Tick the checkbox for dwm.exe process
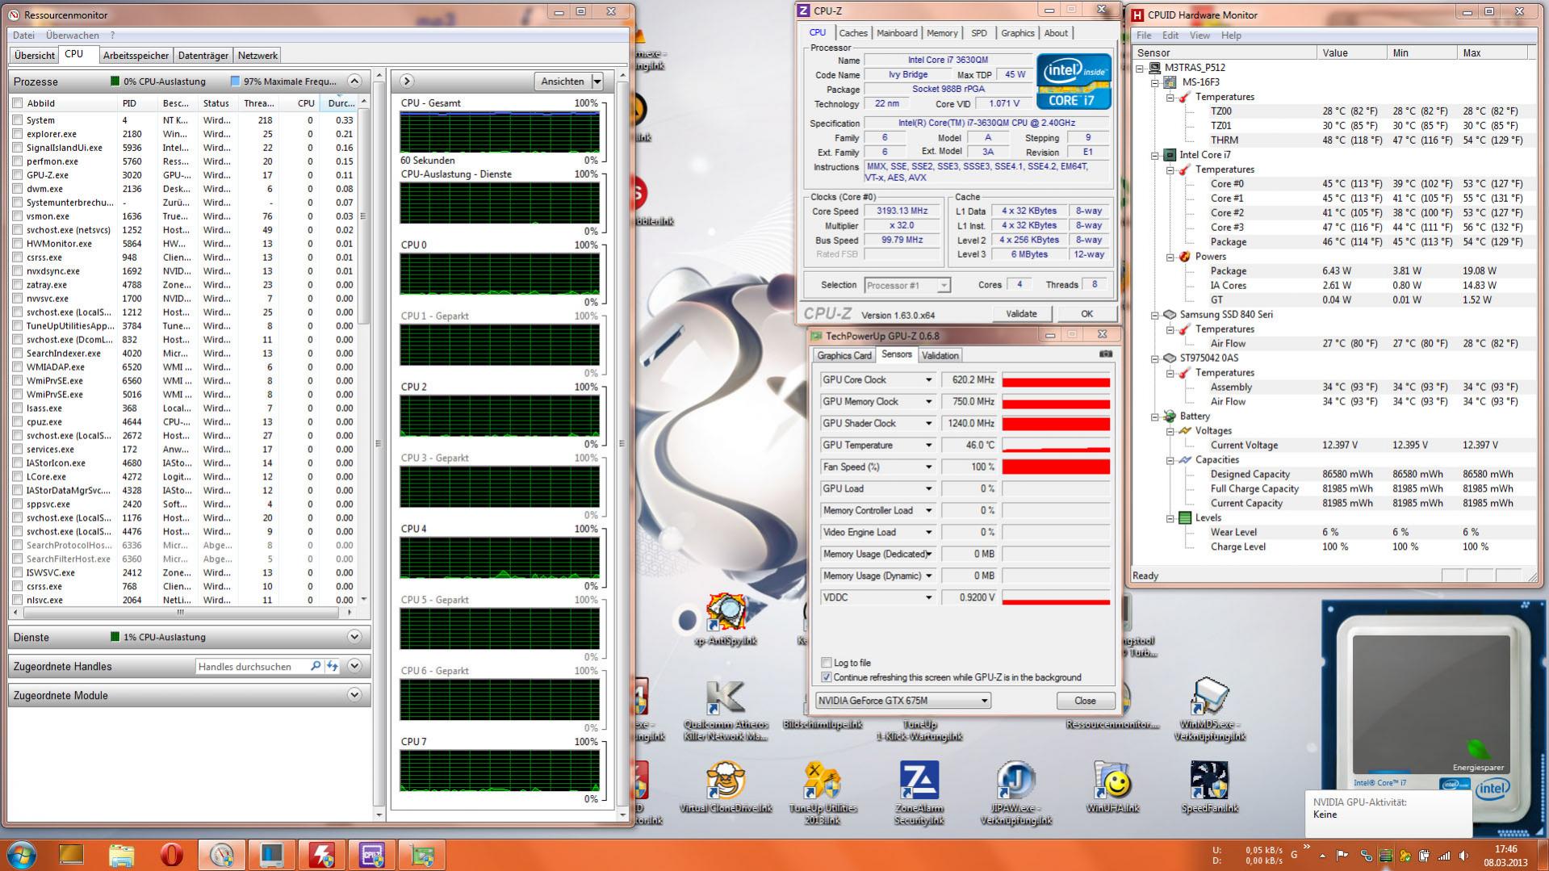The height and width of the screenshot is (871, 1549). tap(18, 189)
